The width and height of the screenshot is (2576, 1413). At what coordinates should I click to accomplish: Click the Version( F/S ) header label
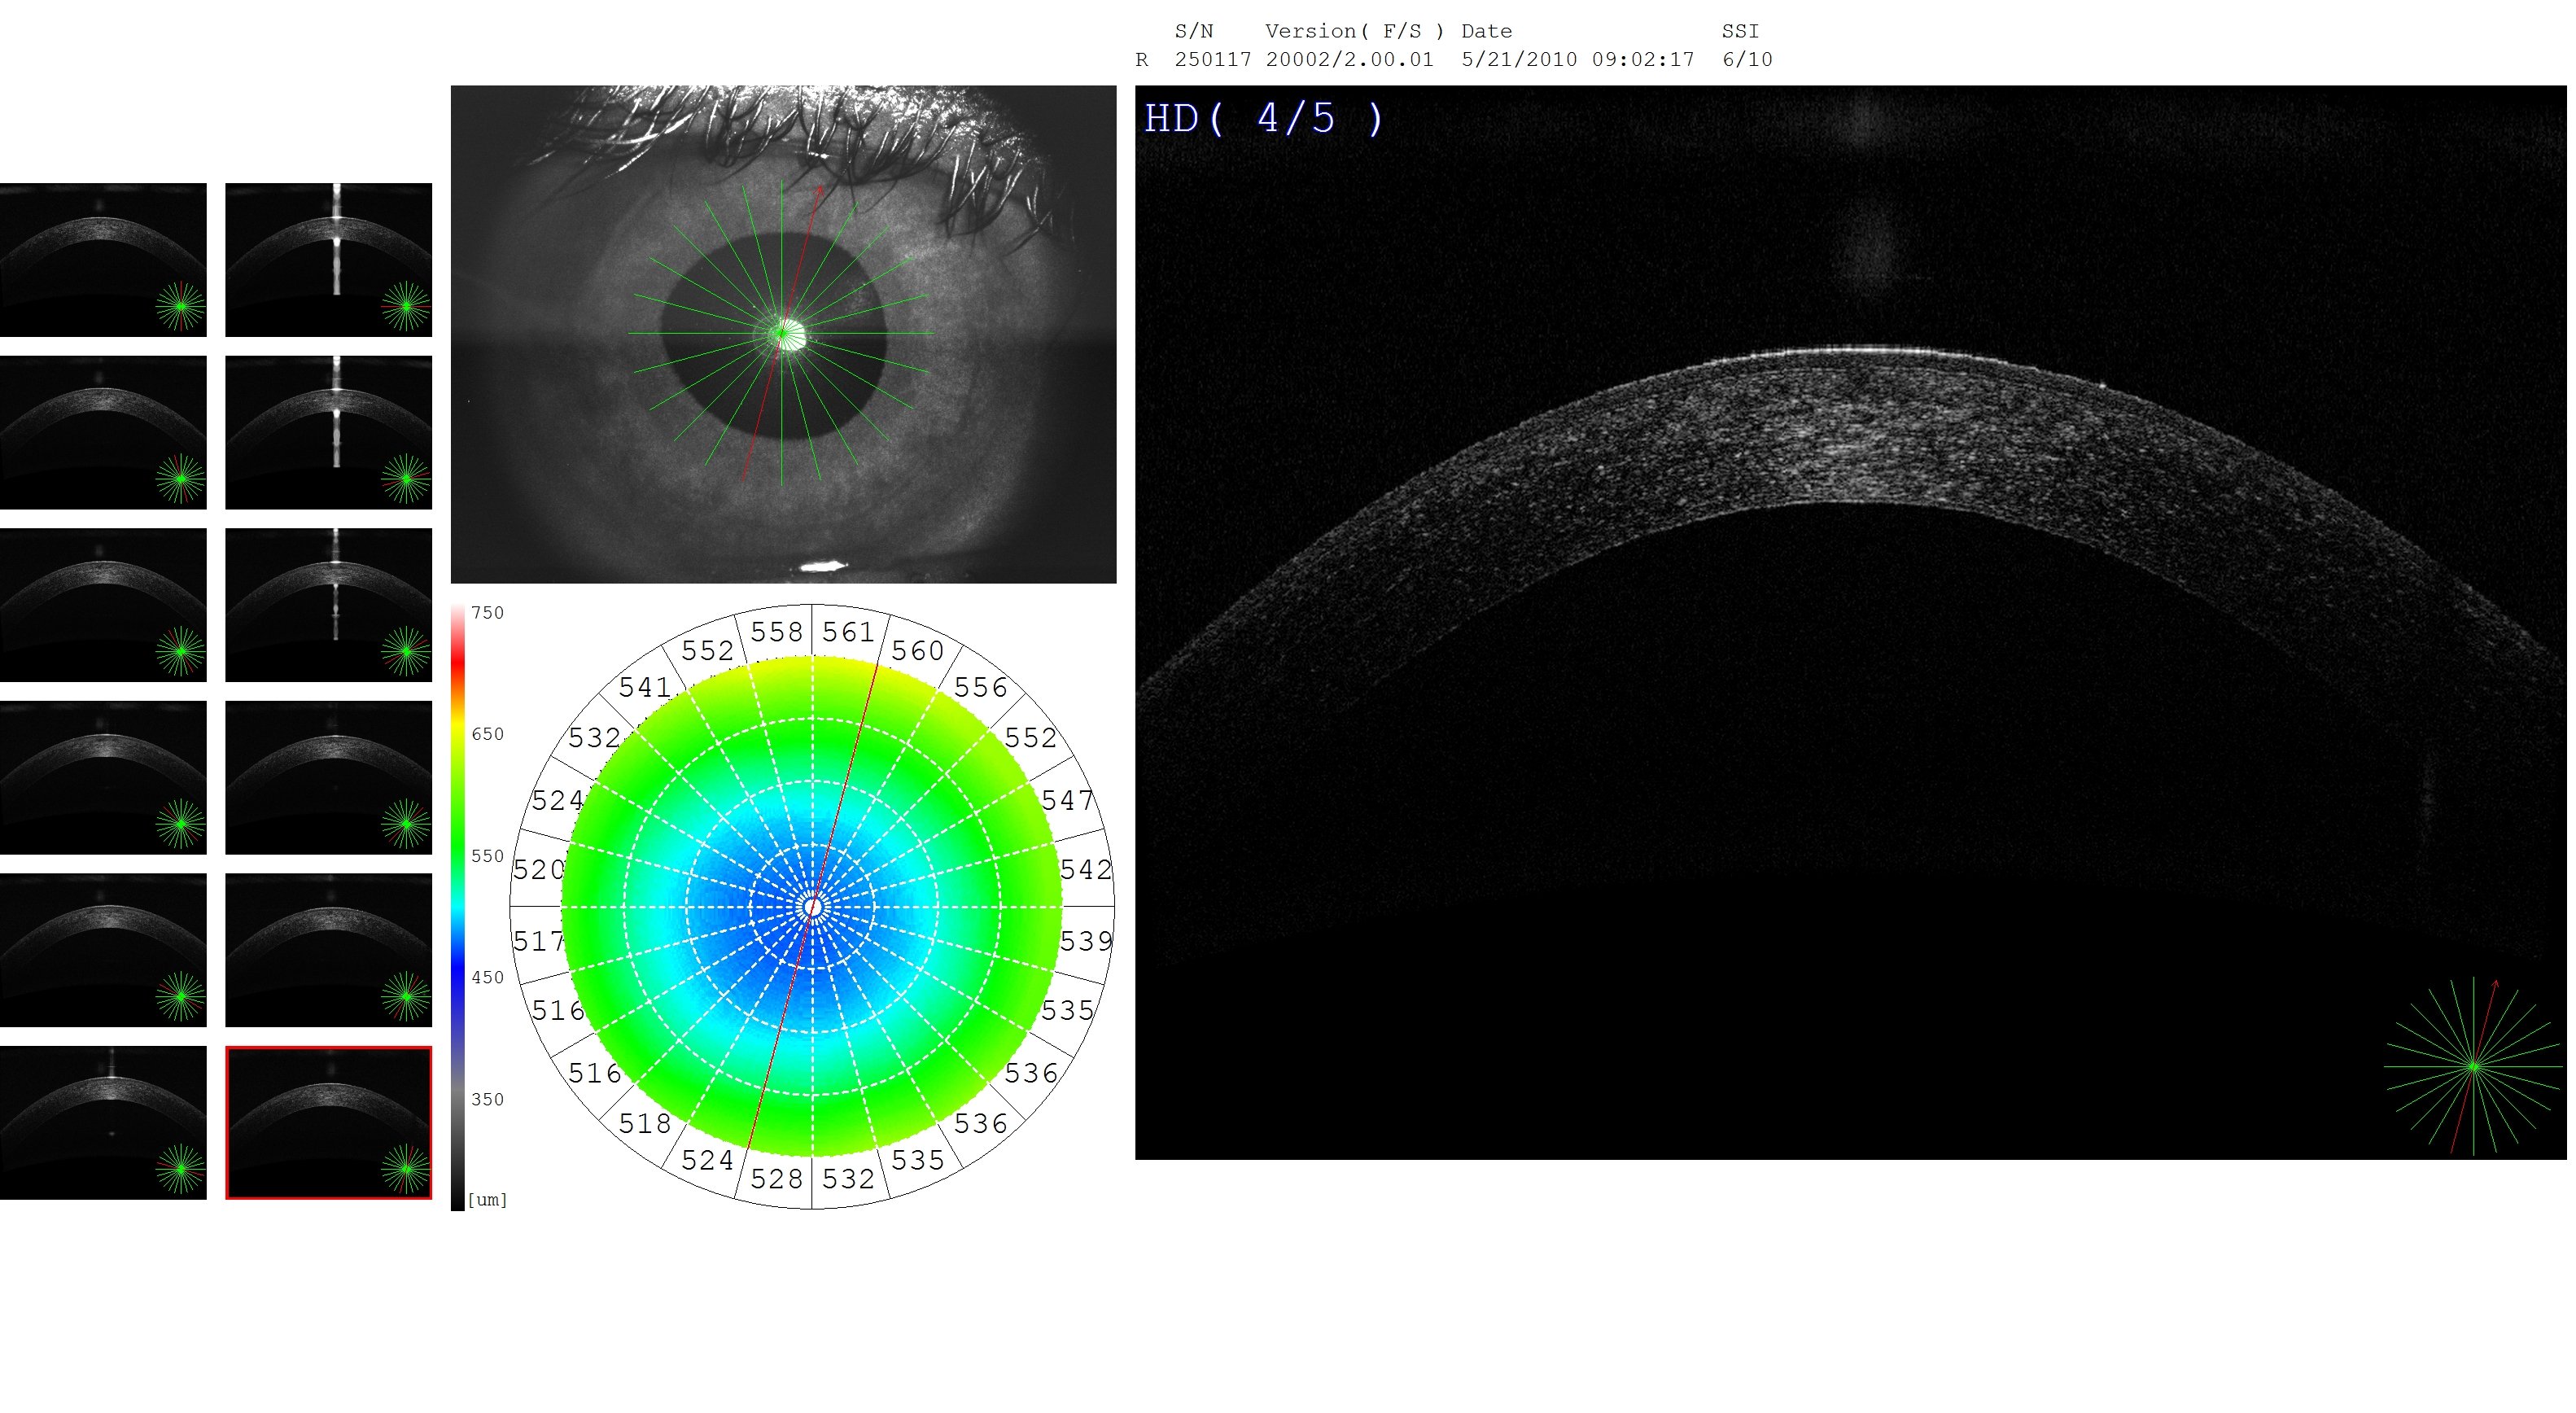[1355, 32]
